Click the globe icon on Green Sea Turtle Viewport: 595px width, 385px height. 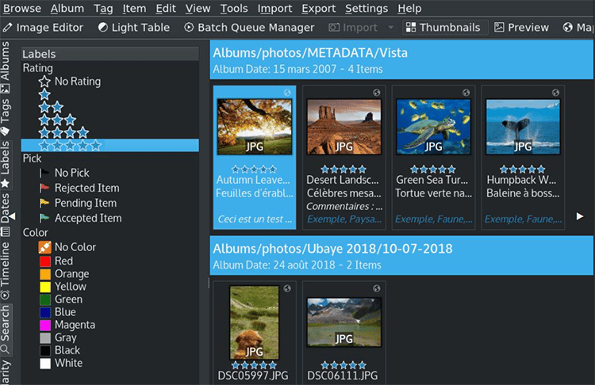click(466, 93)
